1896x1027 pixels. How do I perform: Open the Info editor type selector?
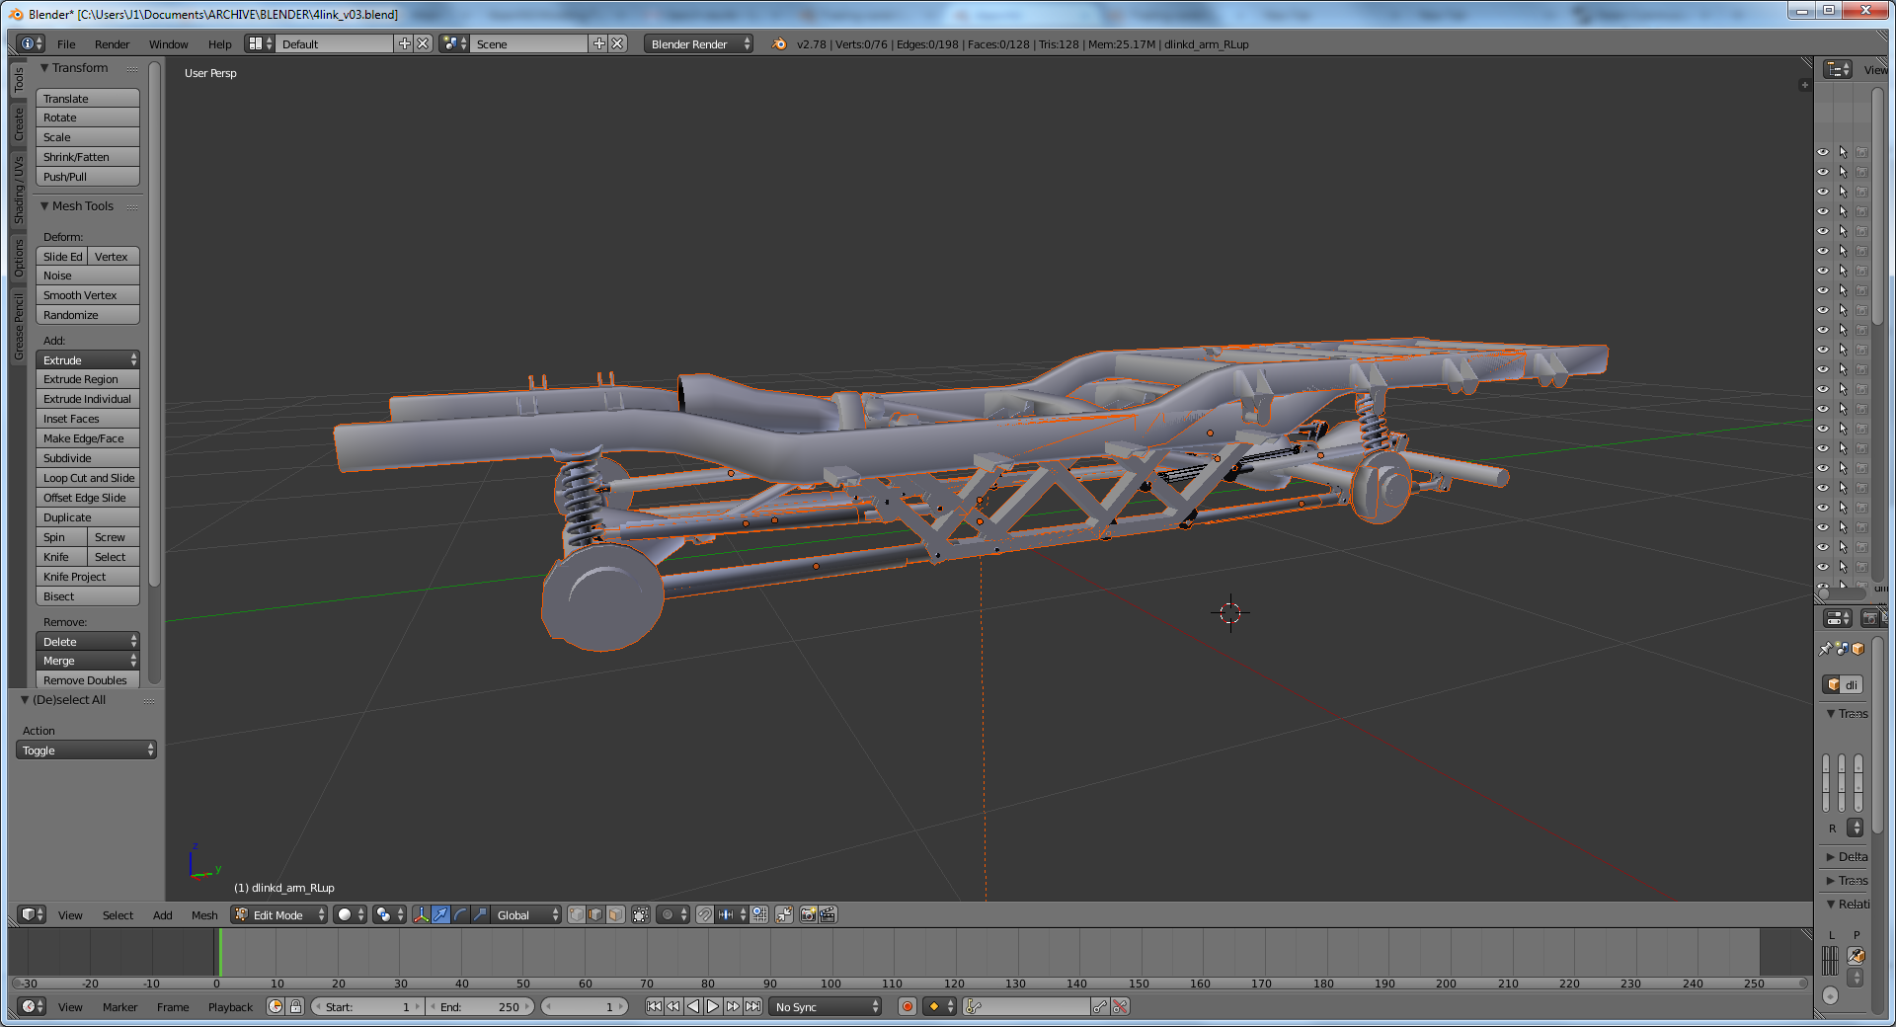[32, 43]
